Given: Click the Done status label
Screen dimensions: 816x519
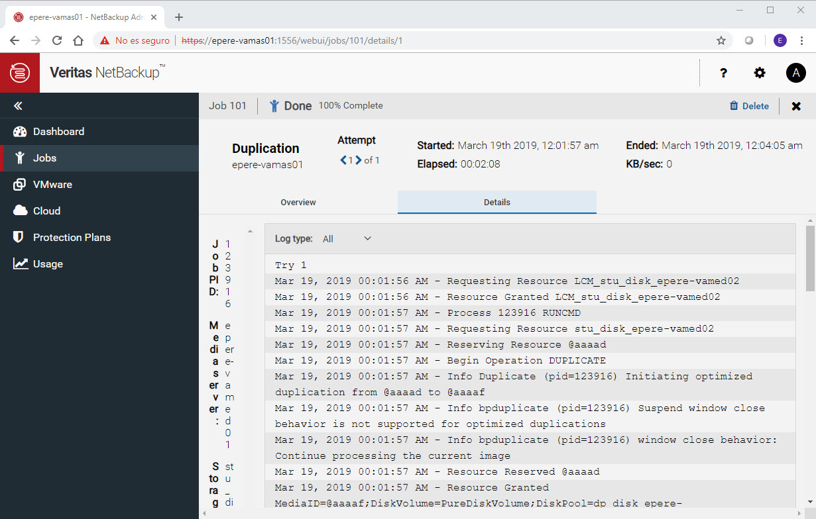Looking at the screenshot, I should point(298,106).
